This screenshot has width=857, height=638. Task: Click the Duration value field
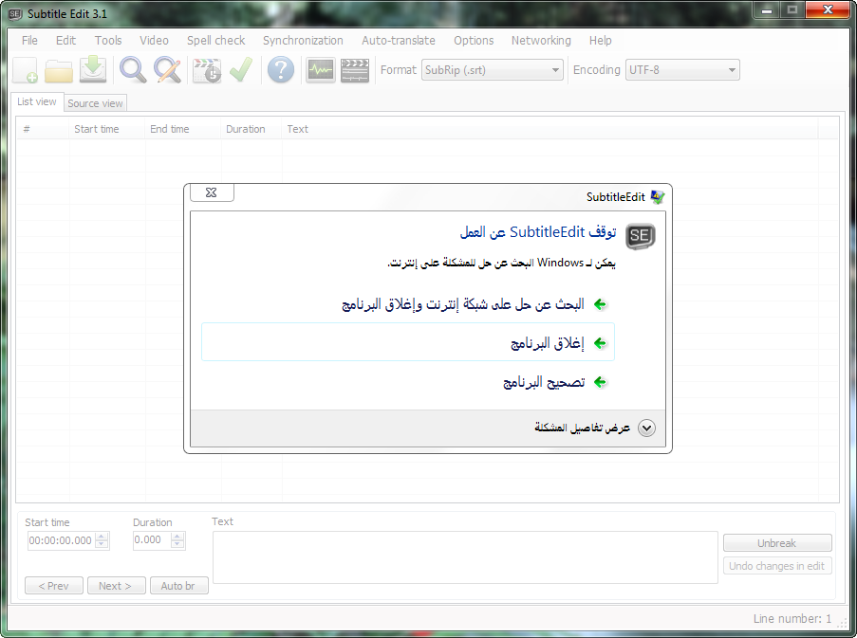151,540
